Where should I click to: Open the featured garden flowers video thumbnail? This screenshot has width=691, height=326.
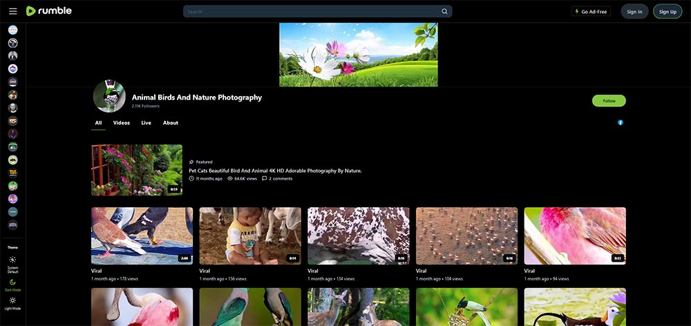[x=137, y=170]
